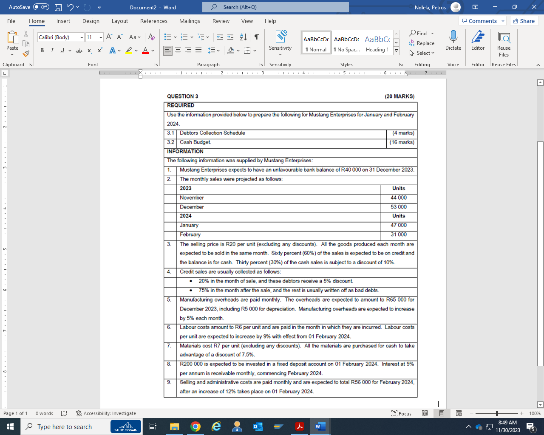Screen dimensions: 544x435
Task: Increase font size with Grow Font
Action: point(109,37)
